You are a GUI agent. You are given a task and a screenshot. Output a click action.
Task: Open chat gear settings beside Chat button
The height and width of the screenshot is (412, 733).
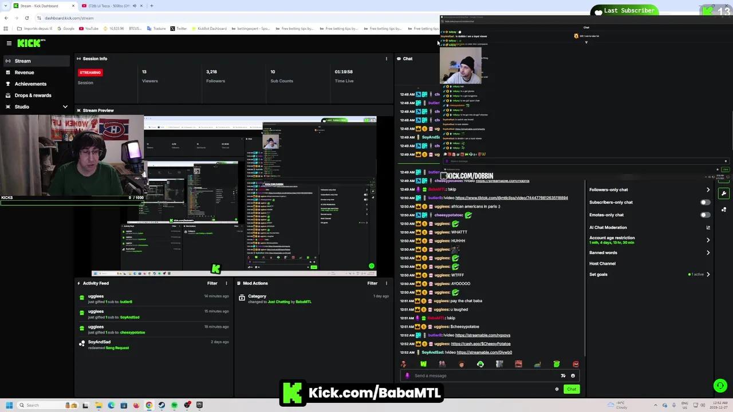557,389
